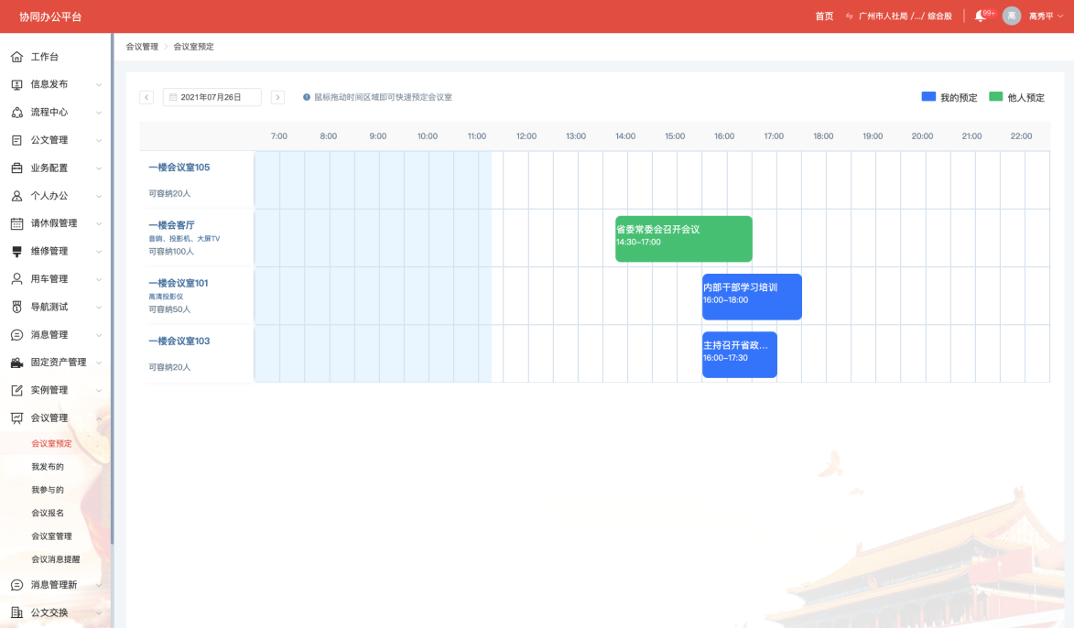The width and height of the screenshot is (1074, 628).
Task: Click the 固定资产管理 sidebar icon
Action: tap(16, 363)
